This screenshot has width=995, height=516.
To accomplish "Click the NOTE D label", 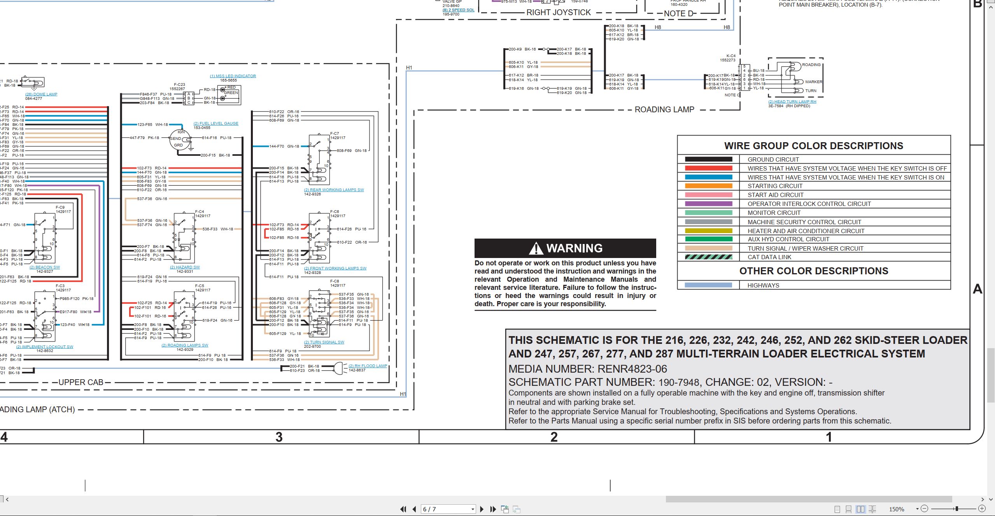I will (x=679, y=14).
